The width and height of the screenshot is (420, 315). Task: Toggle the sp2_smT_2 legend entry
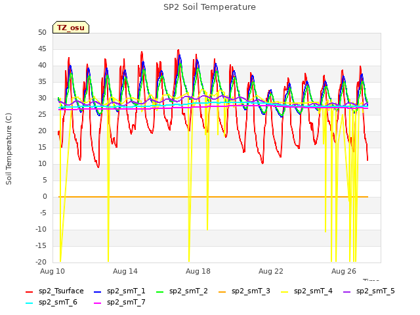182,291
